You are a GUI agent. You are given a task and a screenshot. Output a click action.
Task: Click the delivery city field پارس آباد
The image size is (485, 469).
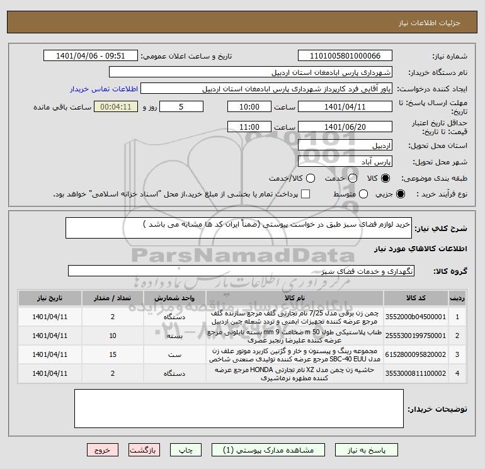coord(345,162)
